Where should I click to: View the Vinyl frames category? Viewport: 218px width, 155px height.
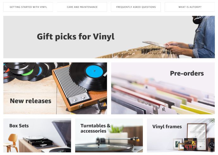click(181, 135)
